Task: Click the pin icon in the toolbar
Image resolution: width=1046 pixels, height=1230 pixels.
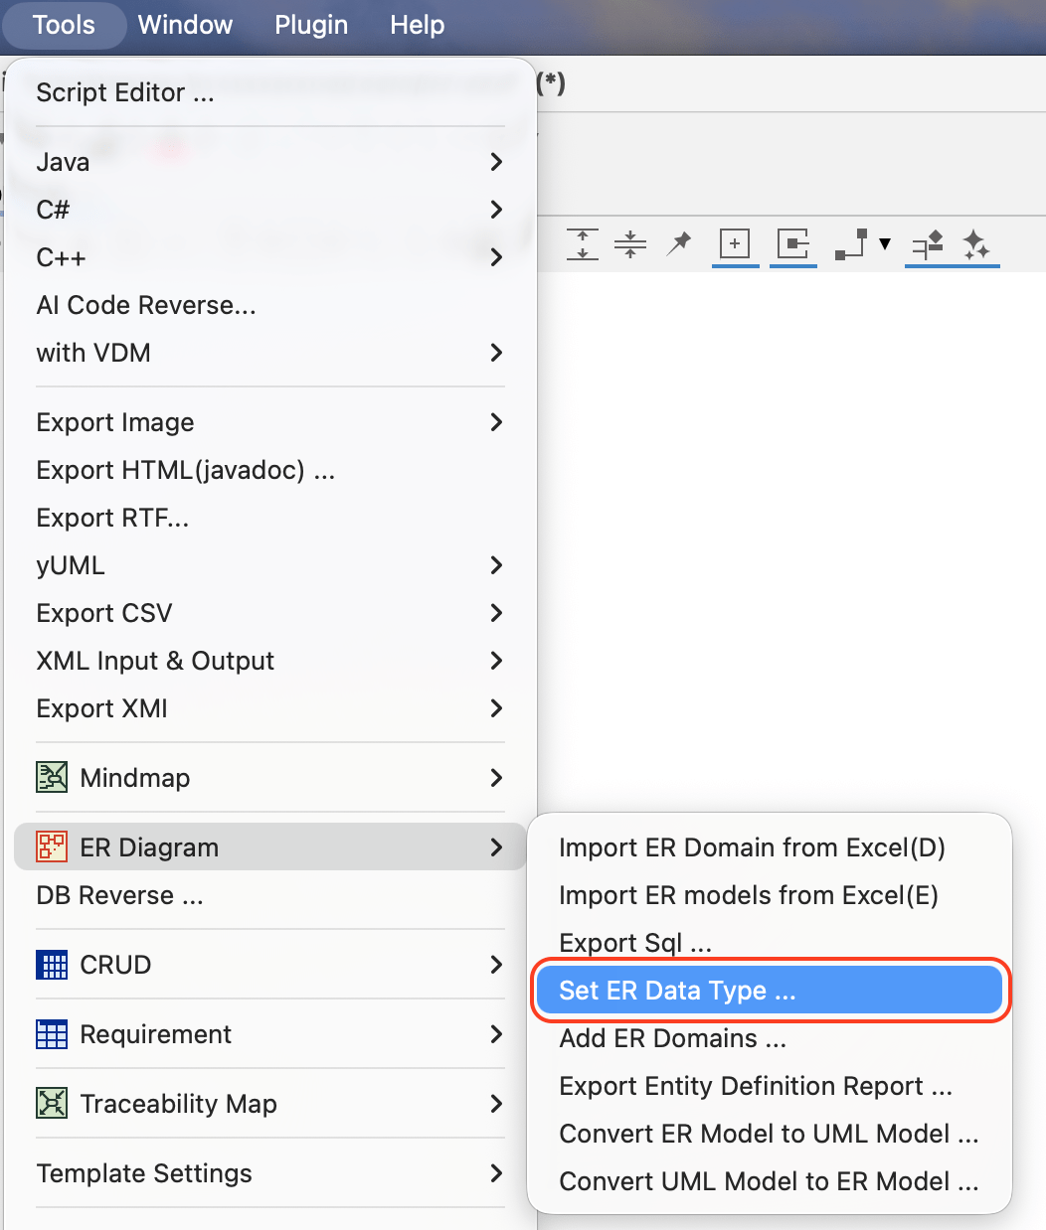Action: tap(679, 243)
